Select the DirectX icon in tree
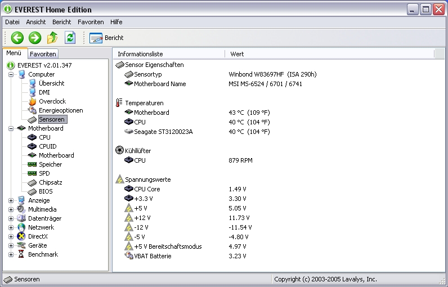The width and height of the screenshot is (448, 287). 21,236
